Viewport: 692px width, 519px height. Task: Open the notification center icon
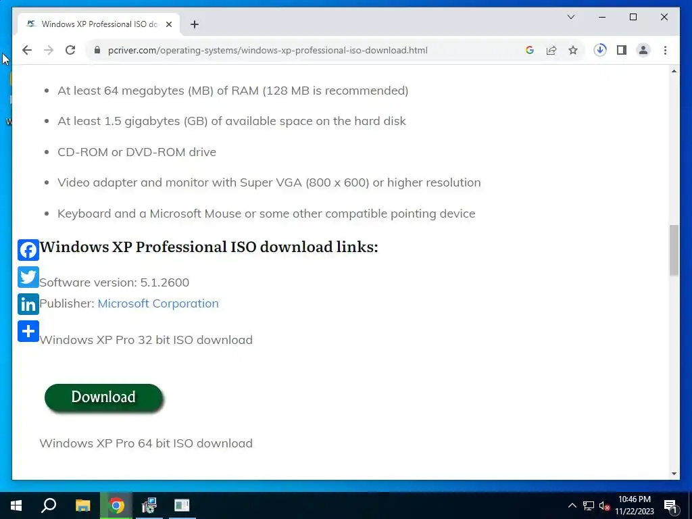pos(670,506)
